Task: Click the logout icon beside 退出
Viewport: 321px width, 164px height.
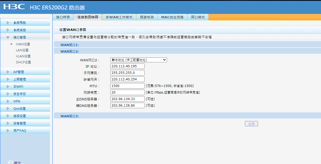Action: 10,162
